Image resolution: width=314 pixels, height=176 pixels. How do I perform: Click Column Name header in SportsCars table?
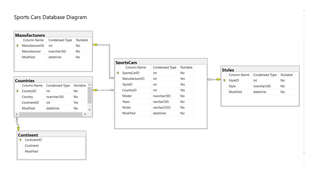pos(136,67)
